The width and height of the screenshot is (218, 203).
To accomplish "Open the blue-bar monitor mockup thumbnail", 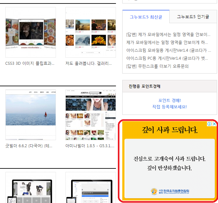I will point(91,187).
